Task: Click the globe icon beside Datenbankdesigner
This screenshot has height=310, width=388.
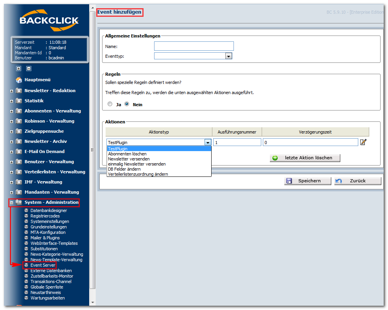Action: [x=26, y=210]
